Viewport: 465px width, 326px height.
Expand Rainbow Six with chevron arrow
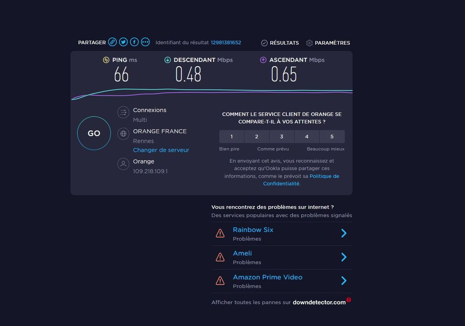(x=344, y=233)
